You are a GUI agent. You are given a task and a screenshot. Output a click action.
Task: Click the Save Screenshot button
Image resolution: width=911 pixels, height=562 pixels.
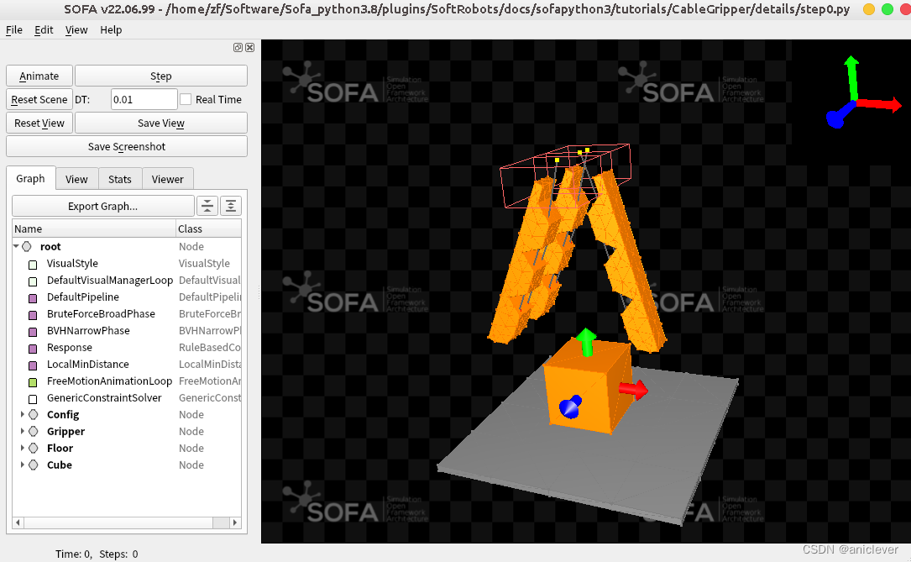point(126,145)
